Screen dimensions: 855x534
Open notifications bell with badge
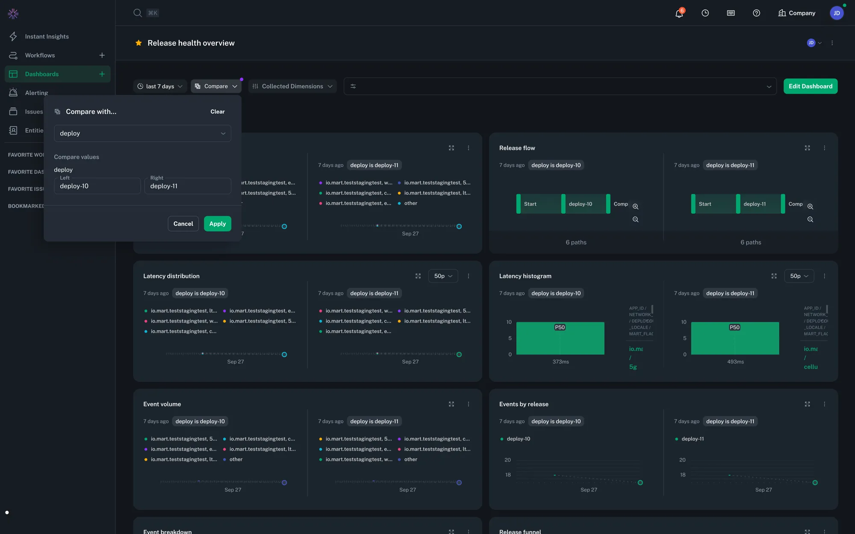[x=679, y=13]
